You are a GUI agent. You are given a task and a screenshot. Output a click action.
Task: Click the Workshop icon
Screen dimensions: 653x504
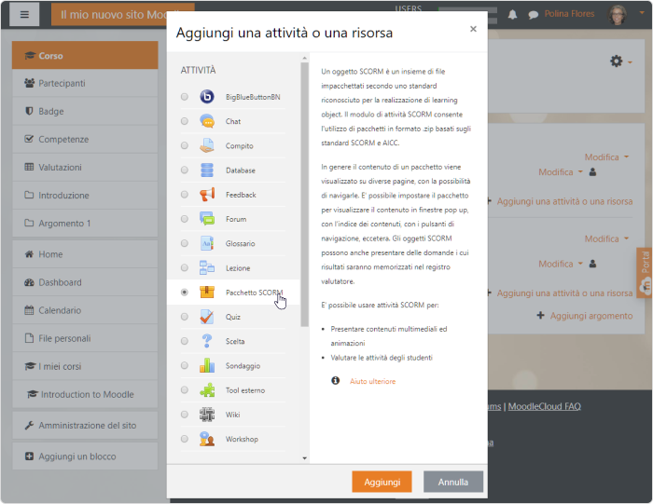[x=207, y=439]
